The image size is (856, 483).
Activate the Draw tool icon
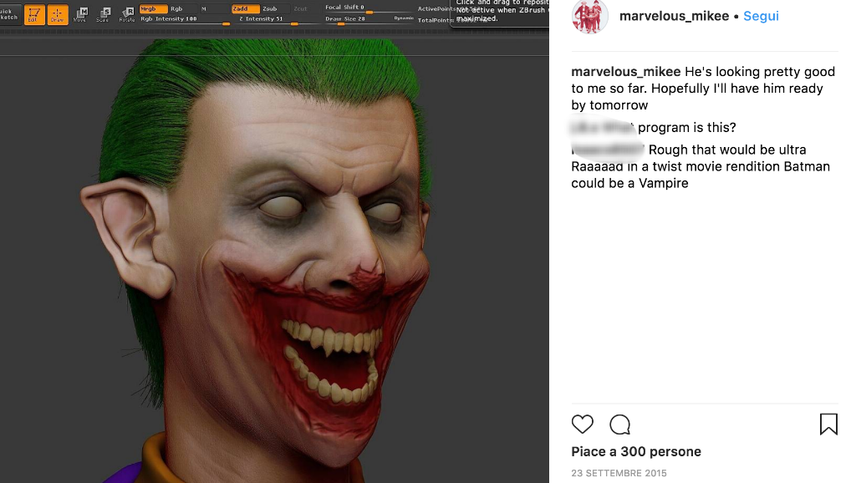58,14
